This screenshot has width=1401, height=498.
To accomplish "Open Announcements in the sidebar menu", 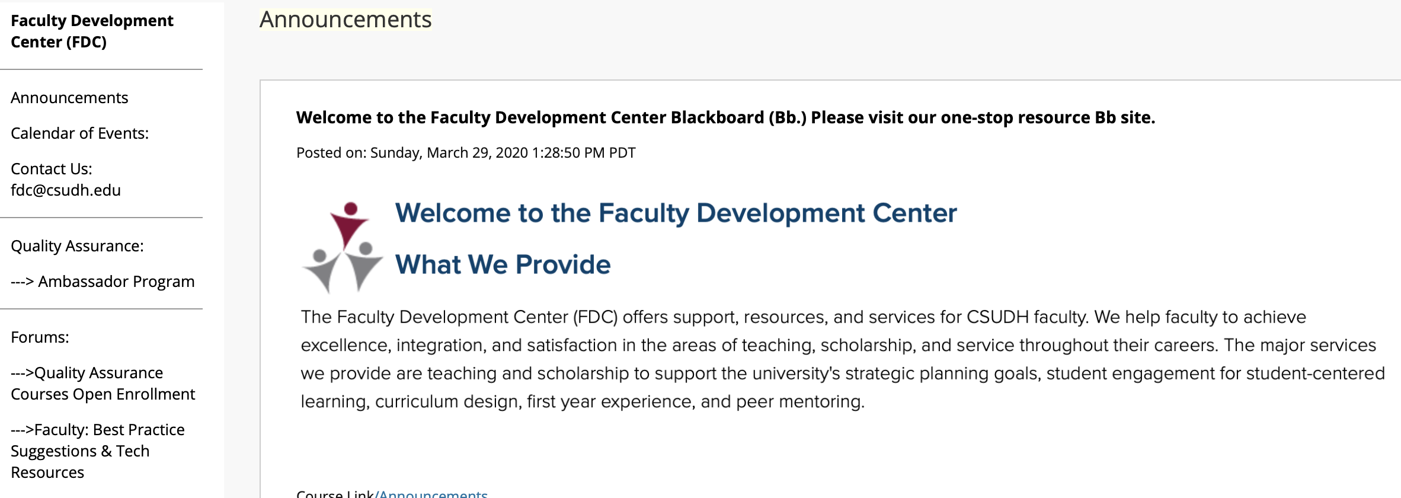I will click(x=69, y=98).
